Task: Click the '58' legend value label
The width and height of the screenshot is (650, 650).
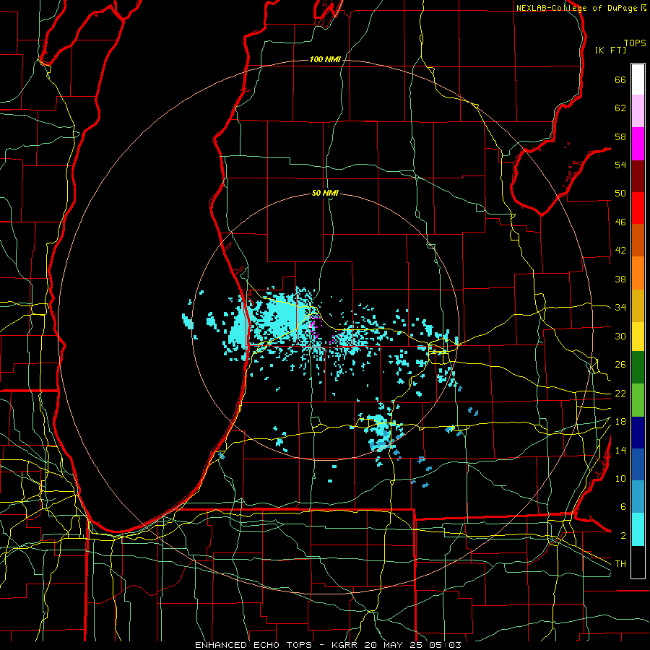Action: pos(620,136)
